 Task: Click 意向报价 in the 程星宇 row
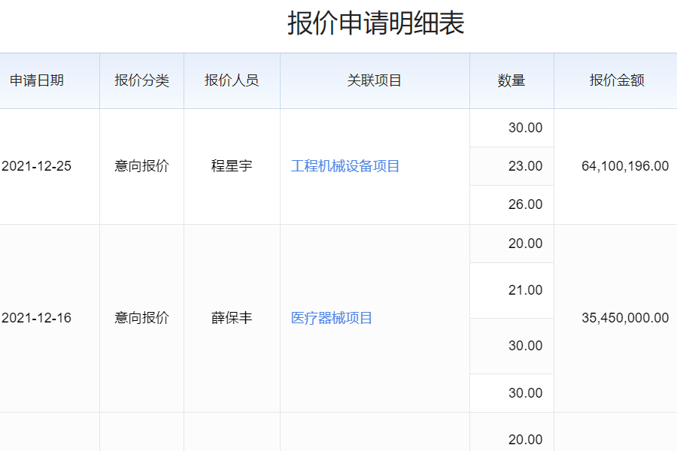pos(141,166)
